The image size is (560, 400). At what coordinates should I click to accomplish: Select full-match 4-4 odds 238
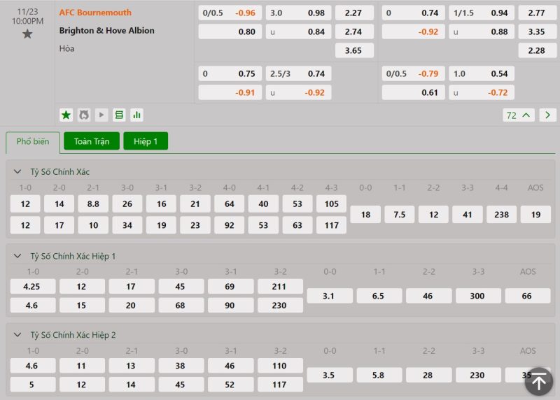click(x=502, y=215)
